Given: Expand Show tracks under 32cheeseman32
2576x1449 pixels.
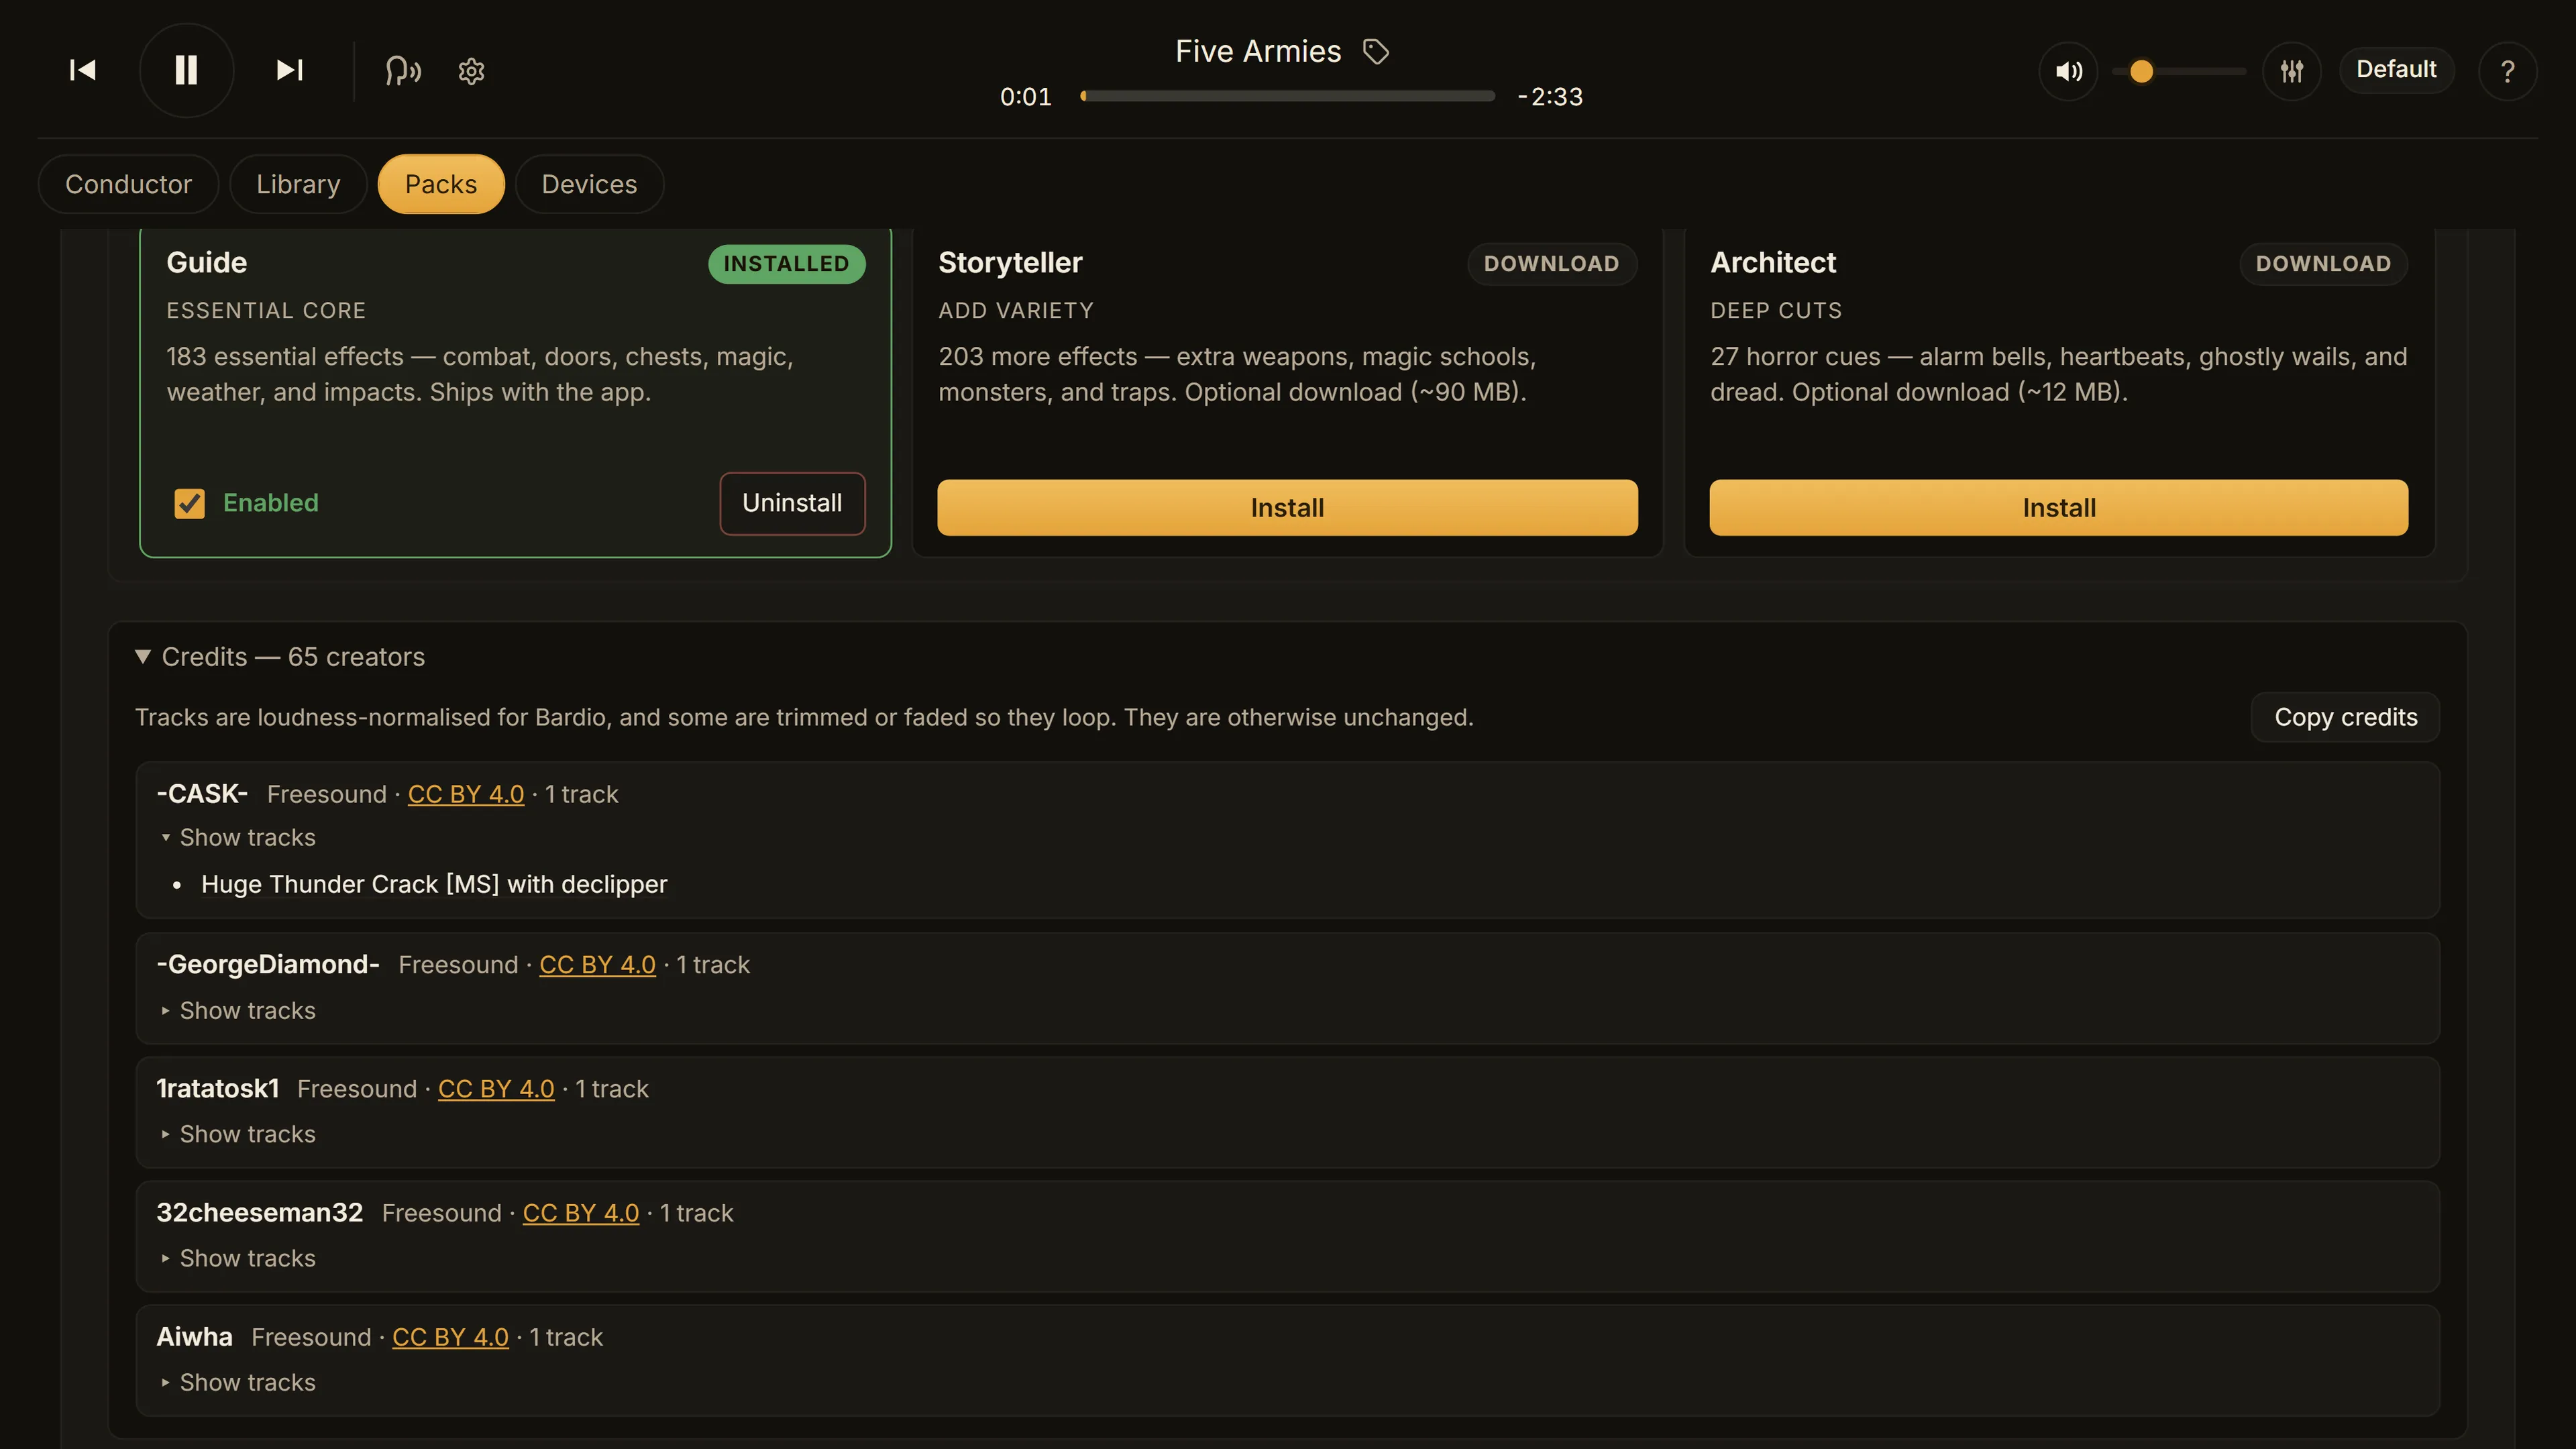Looking at the screenshot, I should tap(238, 1259).
